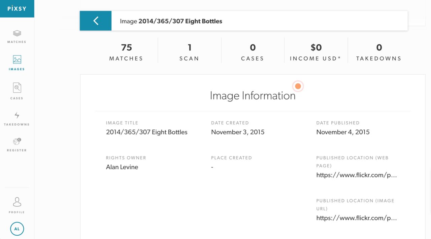Click the AL user avatar circle
This screenshot has height=239, width=431.
[x=17, y=229]
